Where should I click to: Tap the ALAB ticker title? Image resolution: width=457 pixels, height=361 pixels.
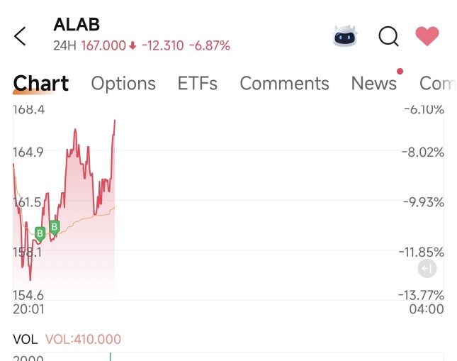pyautogui.click(x=77, y=25)
